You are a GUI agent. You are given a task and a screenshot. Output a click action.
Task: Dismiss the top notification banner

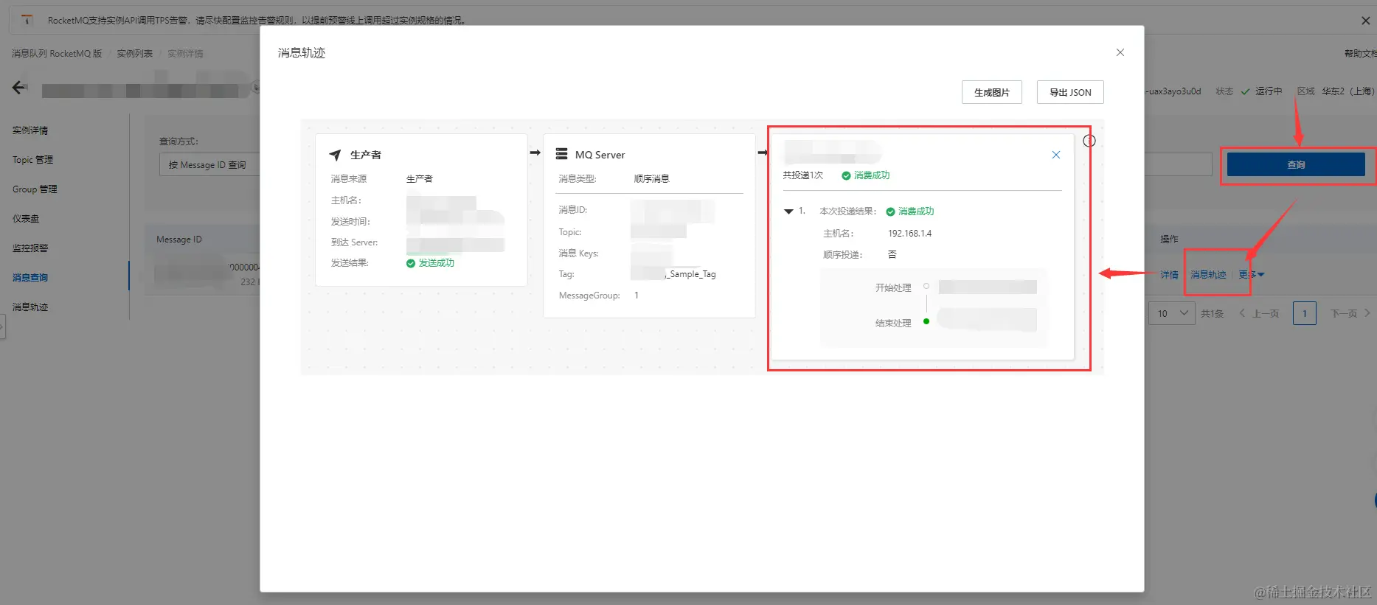[1365, 21]
